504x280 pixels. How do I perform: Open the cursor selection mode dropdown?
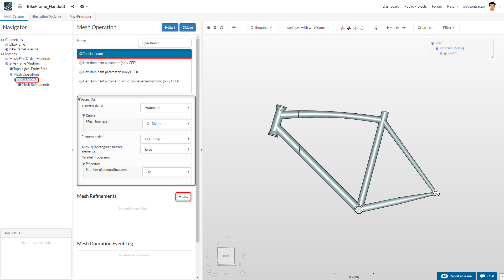point(389,28)
